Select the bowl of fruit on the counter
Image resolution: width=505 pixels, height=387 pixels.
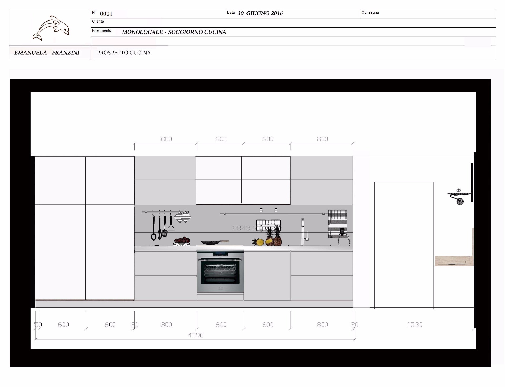(182, 241)
